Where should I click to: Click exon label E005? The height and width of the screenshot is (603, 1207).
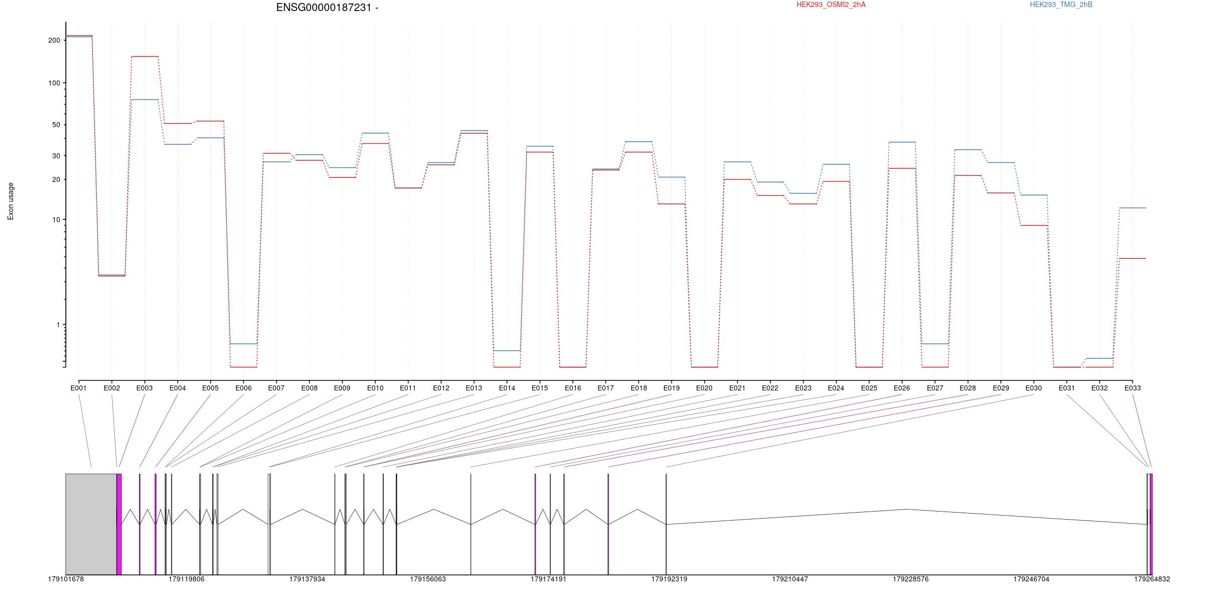point(210,388)
